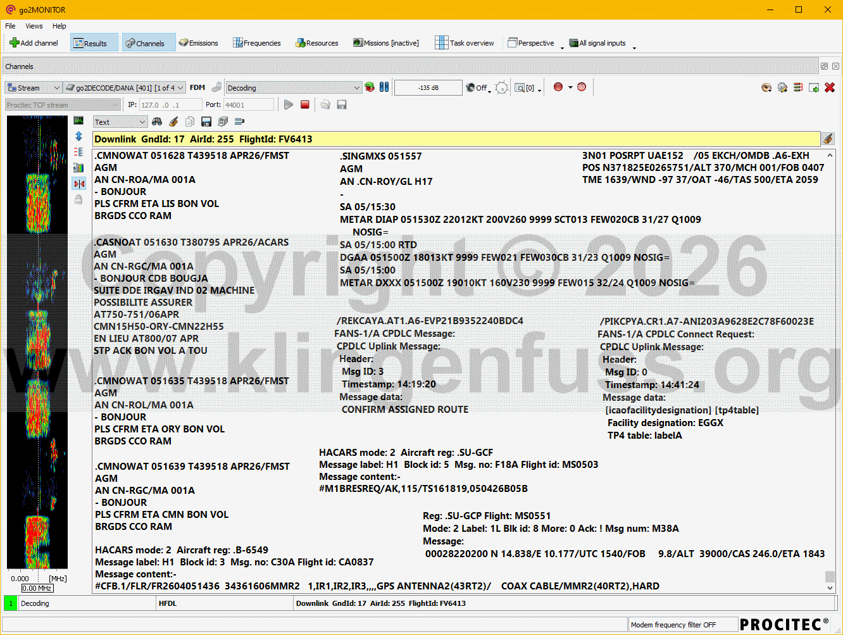The height and width of the screenshot is (635, 843).
Task: Click the brush icon beside yellow status bar
Action: [x=828, y=139]
